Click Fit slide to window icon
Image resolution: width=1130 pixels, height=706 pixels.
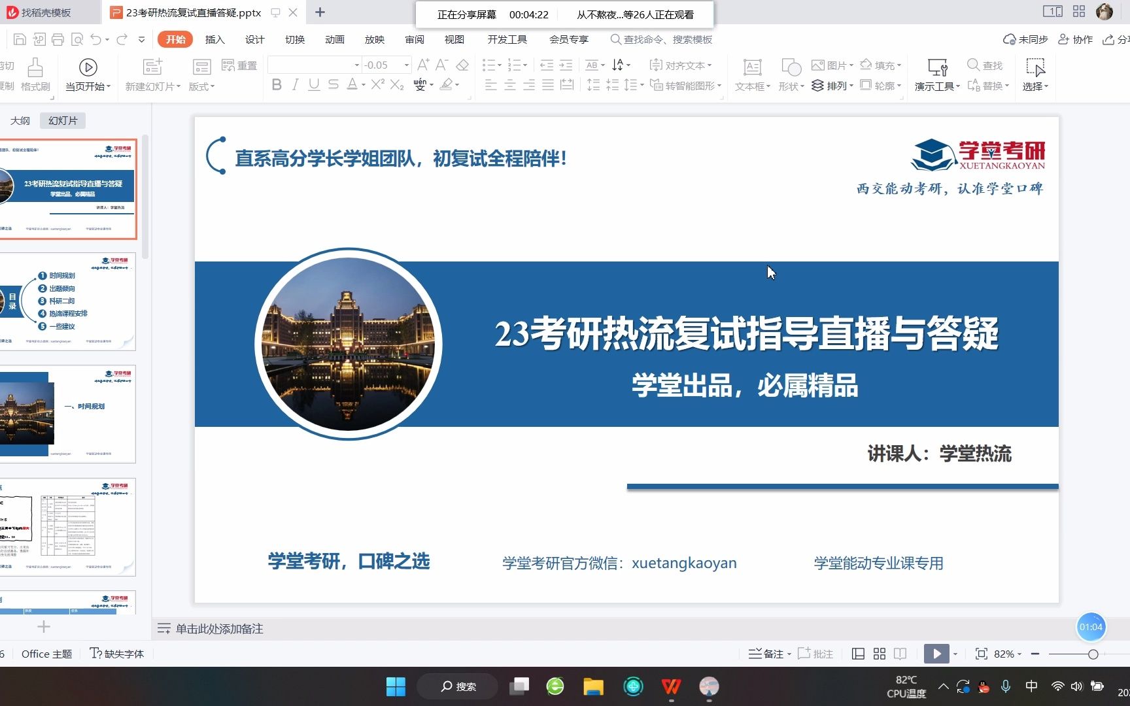(981, 654)
